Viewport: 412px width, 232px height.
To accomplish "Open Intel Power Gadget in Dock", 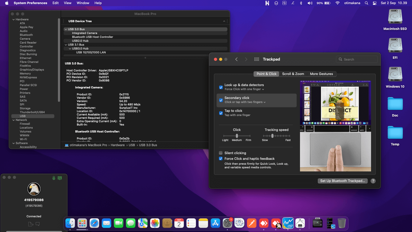I will coord(288,223).
